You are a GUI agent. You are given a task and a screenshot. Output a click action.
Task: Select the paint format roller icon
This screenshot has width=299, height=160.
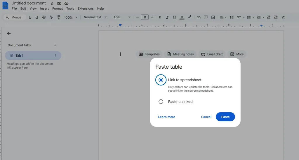coord(58,17)
